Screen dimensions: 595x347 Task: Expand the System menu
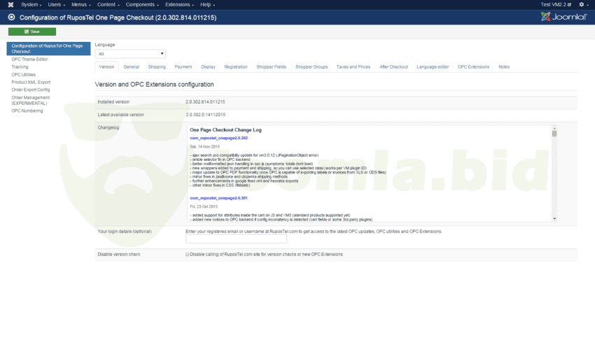point(31,5)
